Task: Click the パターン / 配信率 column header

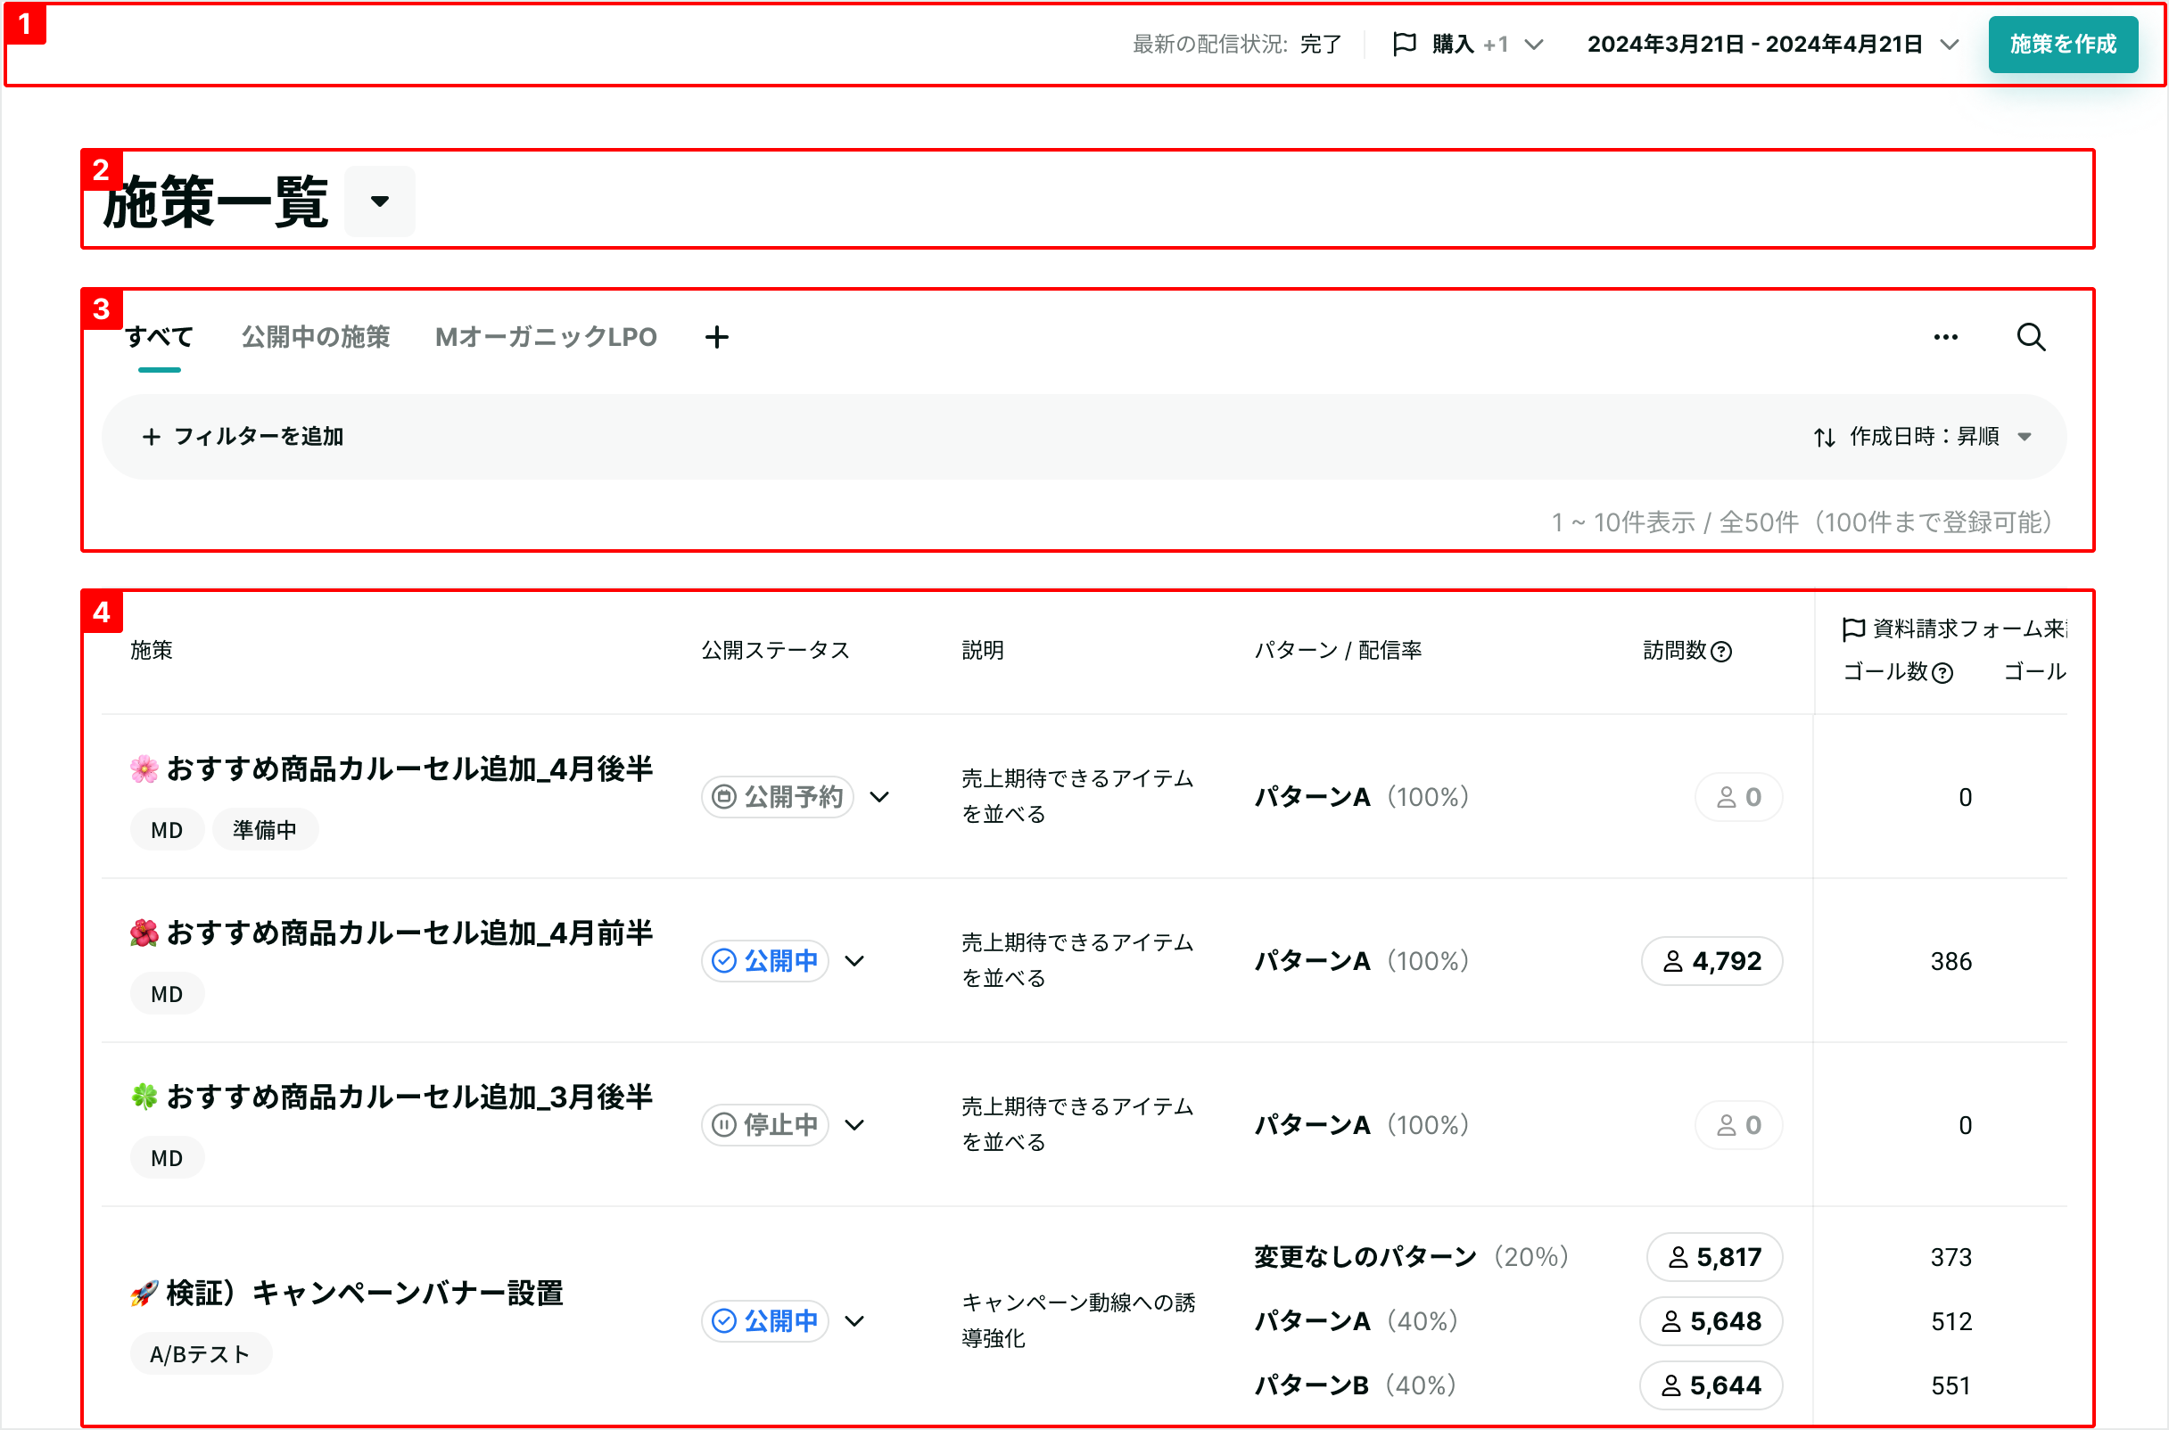Action: [x=1337, y=650]
